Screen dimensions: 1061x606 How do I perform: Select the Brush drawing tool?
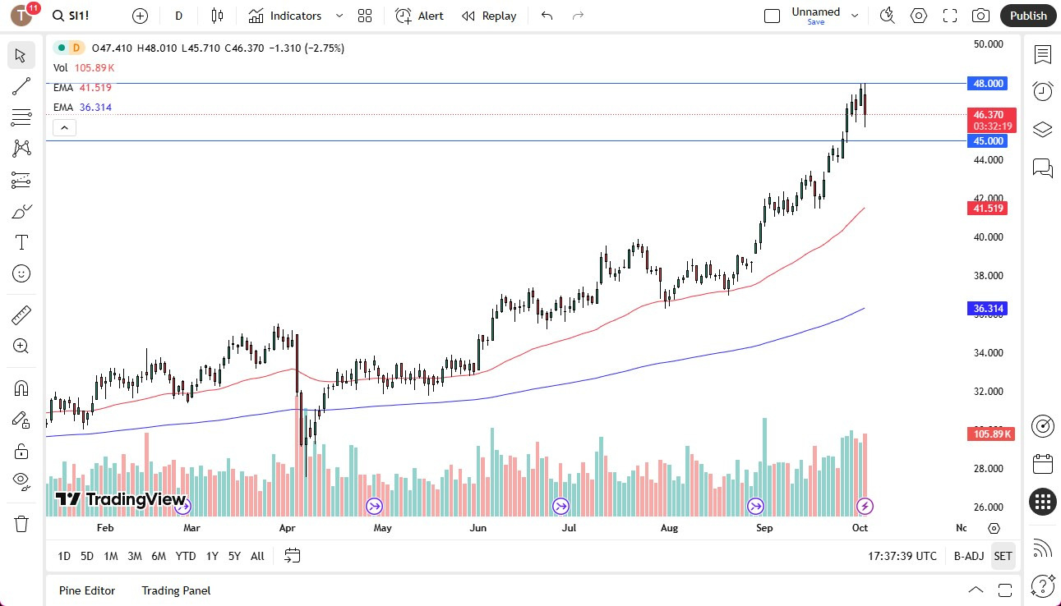click(21, 211)
